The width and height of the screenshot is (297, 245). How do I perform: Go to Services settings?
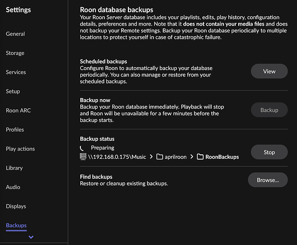16,72
